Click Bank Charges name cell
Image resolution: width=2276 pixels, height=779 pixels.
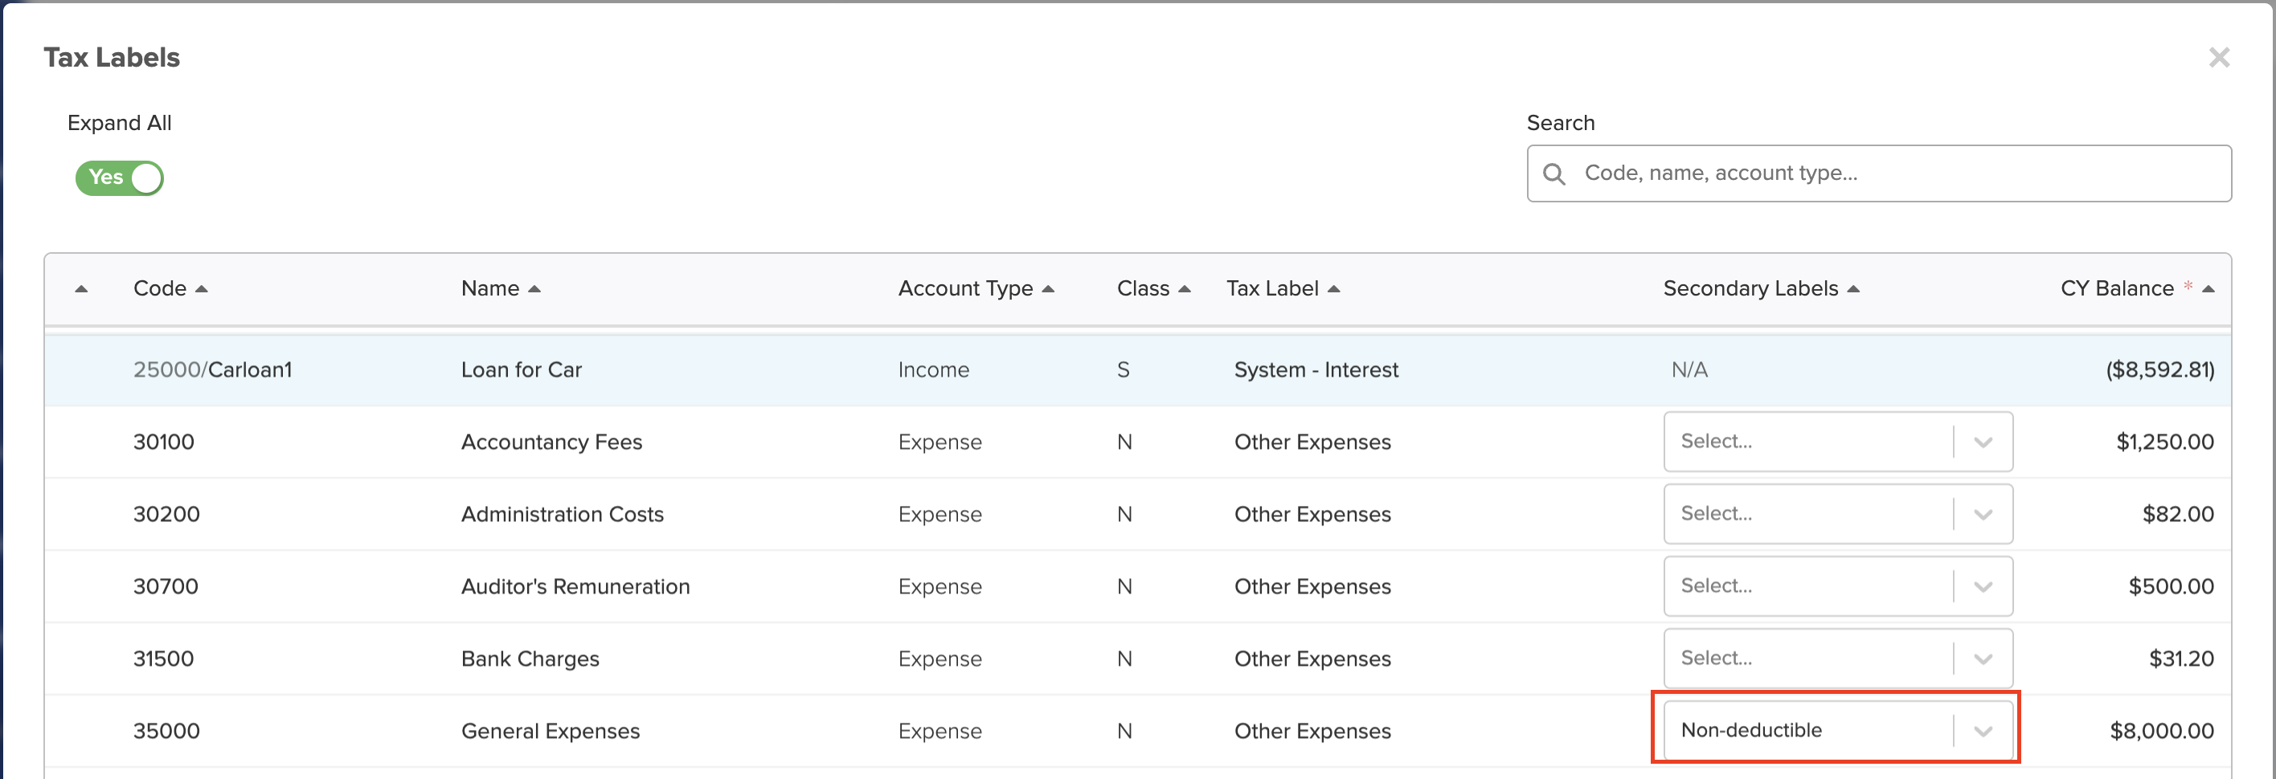pos(530,660)
